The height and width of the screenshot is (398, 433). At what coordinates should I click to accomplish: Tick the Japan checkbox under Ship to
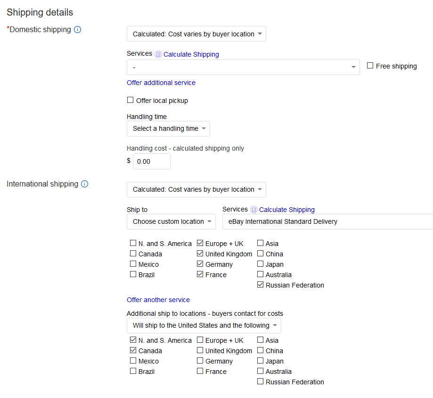point(260,264)
